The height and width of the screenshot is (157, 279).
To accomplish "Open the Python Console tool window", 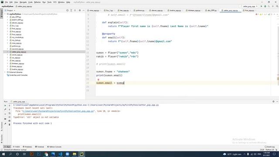I will point(54,147).
